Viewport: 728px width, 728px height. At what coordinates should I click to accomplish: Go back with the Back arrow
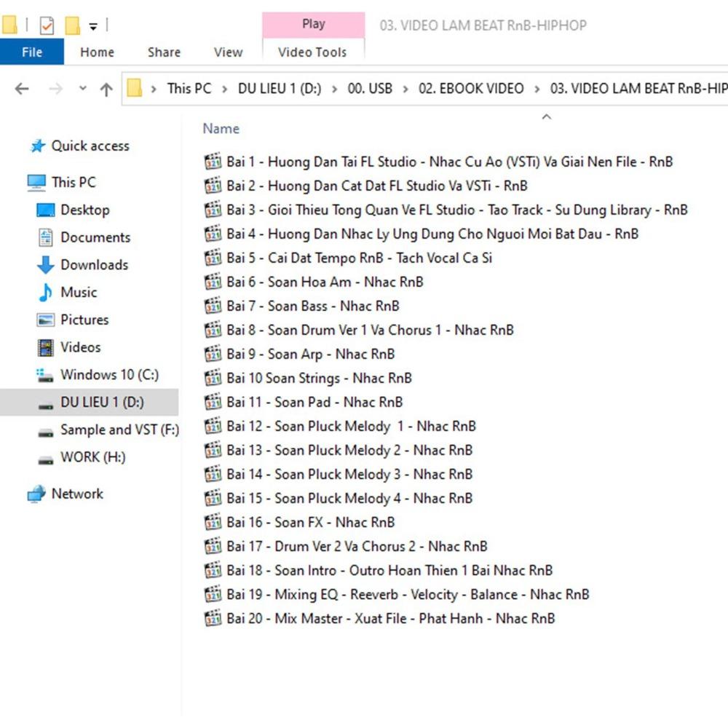(x=22, y=88)
